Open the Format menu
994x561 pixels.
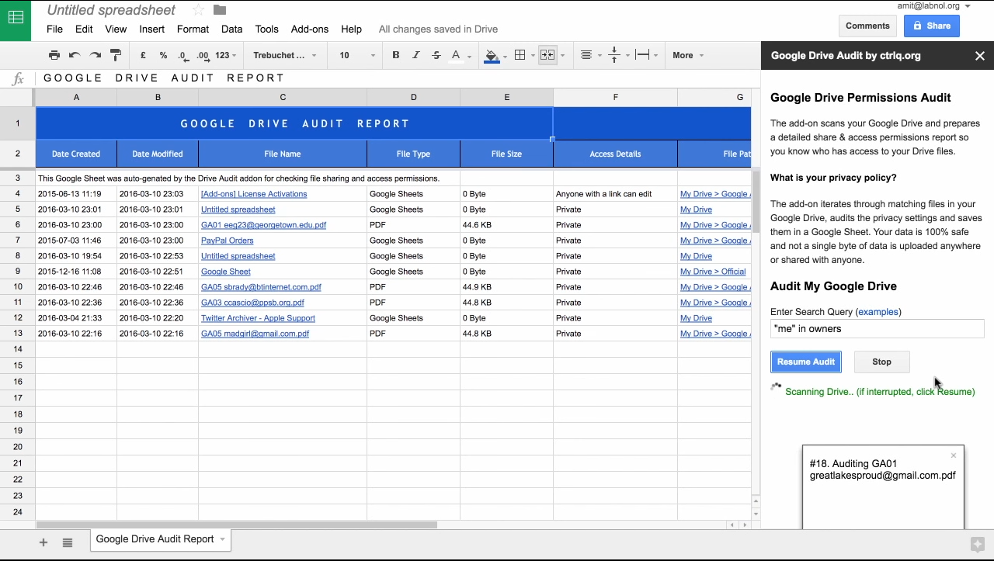click(x=193, y=29)
